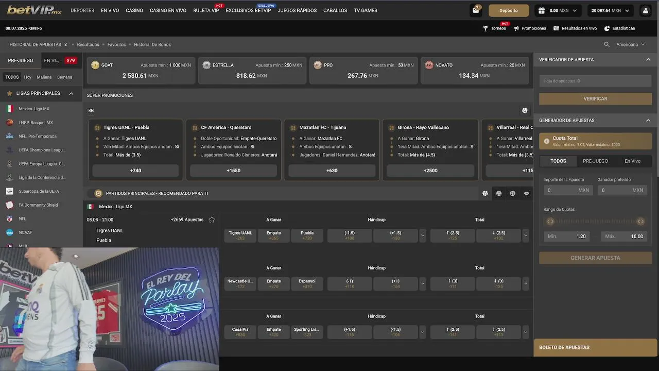The width and height of the screenshot is (659, 371).
Task: Adjust maximum handle of Rango de Cuotas slider
Action: coord(640,222)
